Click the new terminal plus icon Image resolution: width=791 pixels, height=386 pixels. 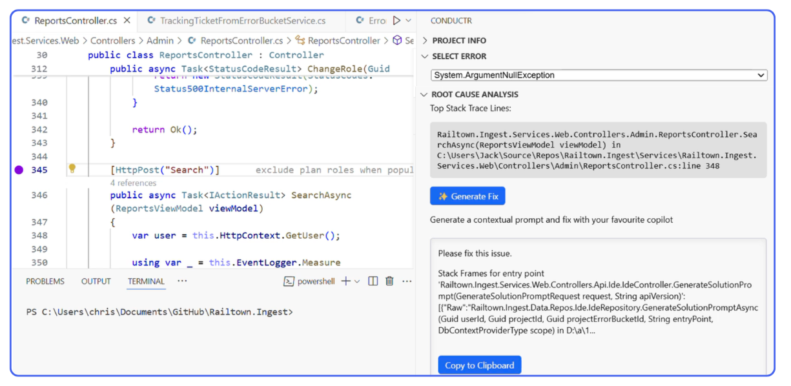345,281
